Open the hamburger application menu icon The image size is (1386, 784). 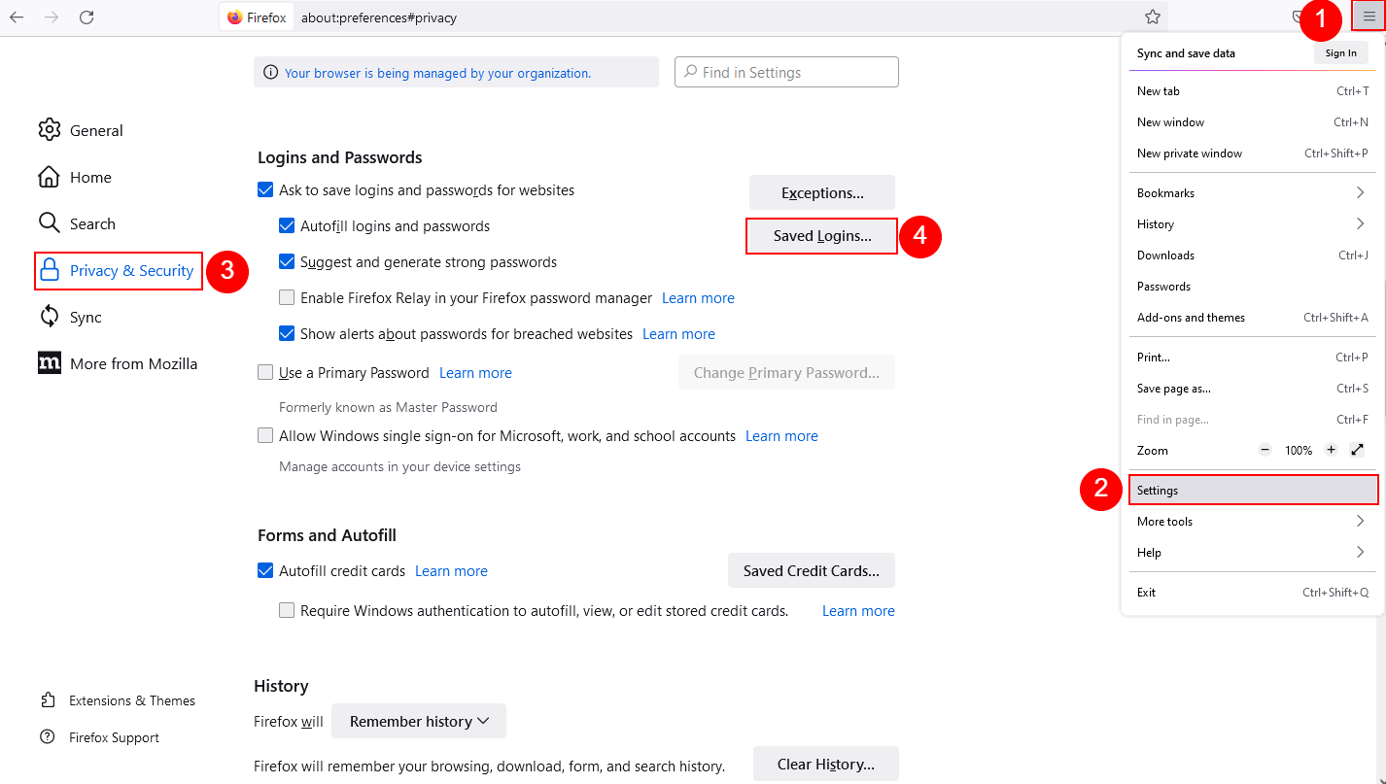1369,17
